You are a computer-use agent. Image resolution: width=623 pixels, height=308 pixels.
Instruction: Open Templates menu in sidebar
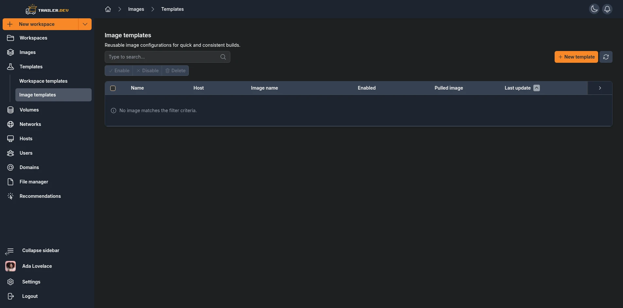click(47, 67)
